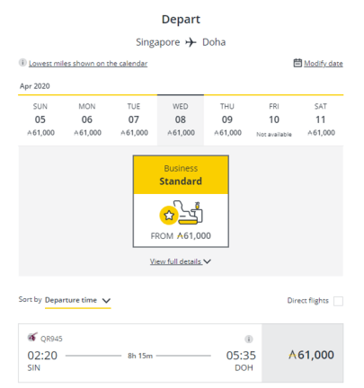
Task: Select the MON 06 date tab
Action: click(87, 120)
